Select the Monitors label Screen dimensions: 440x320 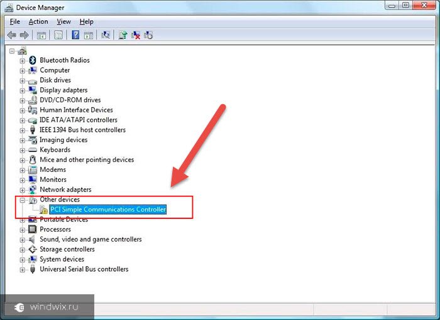click(53, 179)
